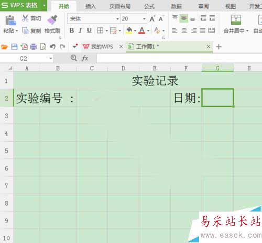Add a new document tab with plus
The width and height of the screenshot is (262, 243).
point(219,47)
